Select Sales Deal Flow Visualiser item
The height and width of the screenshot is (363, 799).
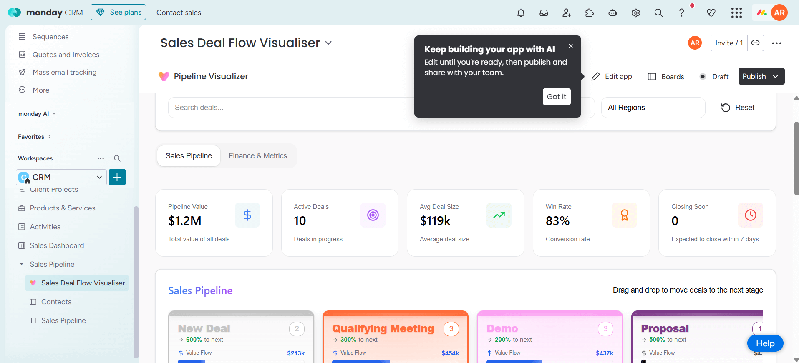77,283
